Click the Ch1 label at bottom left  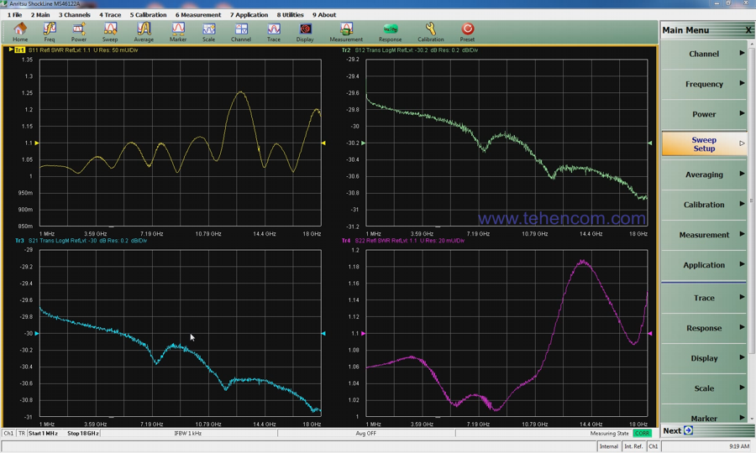[x=8, y=433]
